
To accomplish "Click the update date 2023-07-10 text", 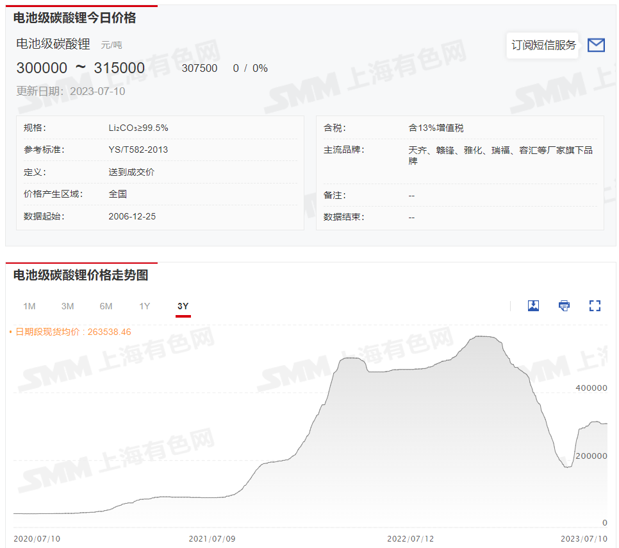I will click(x=97, y=91).
